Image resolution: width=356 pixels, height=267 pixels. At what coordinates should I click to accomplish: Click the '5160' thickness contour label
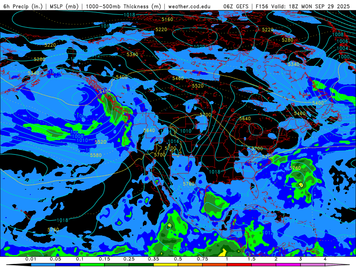[167, 19]
